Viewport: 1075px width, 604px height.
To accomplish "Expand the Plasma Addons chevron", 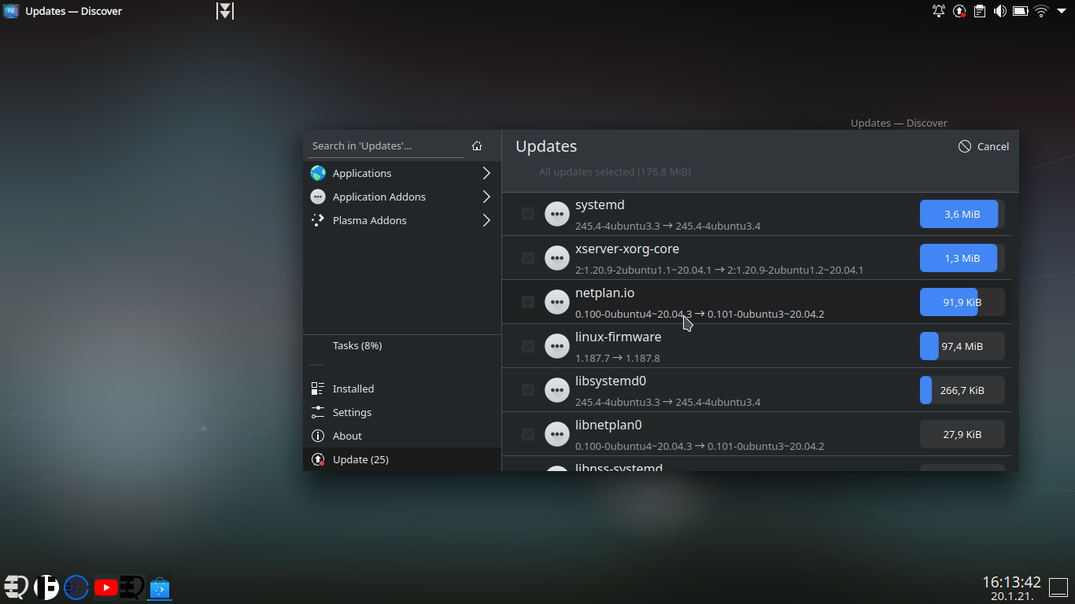I will pos(486,220).
